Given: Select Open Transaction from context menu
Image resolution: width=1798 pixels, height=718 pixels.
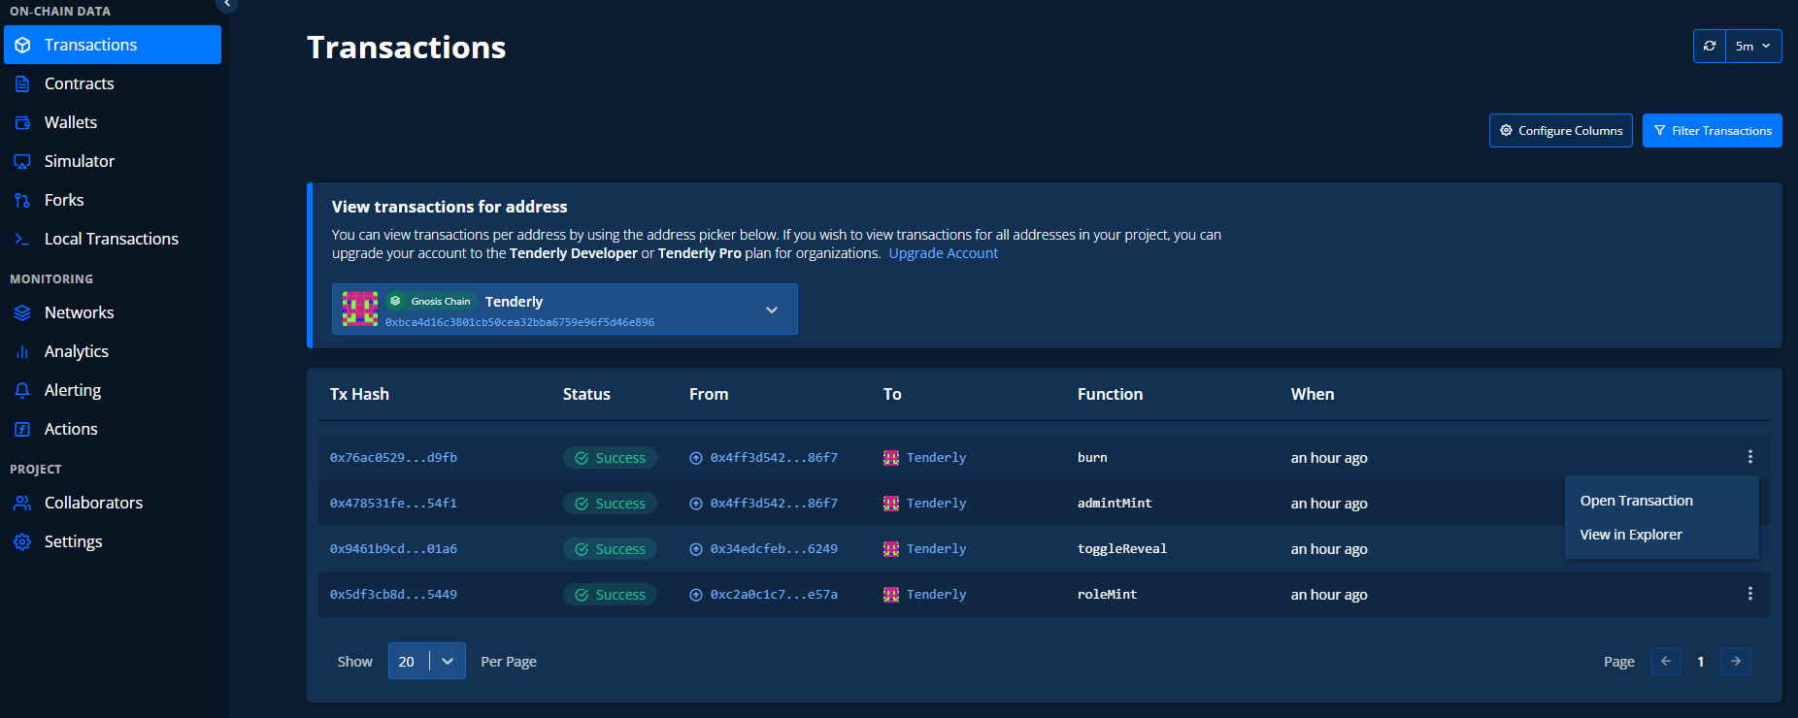Looking at the screenshot, I should (1637, 501).
